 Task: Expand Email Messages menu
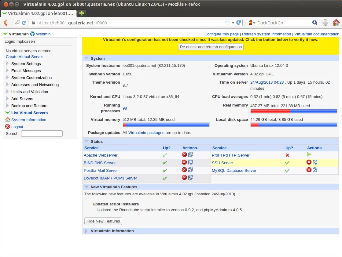(7, 70)
